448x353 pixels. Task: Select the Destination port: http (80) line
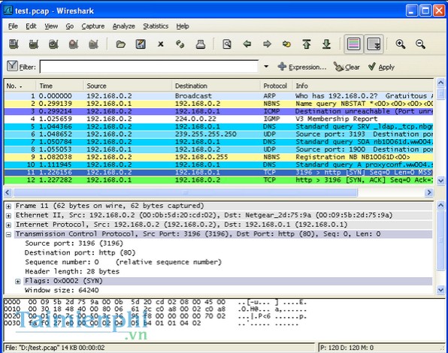(80, 253)
